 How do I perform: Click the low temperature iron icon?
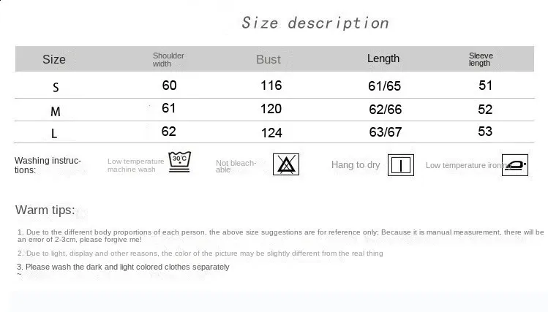pyautogui.click(x=514, y=164)
